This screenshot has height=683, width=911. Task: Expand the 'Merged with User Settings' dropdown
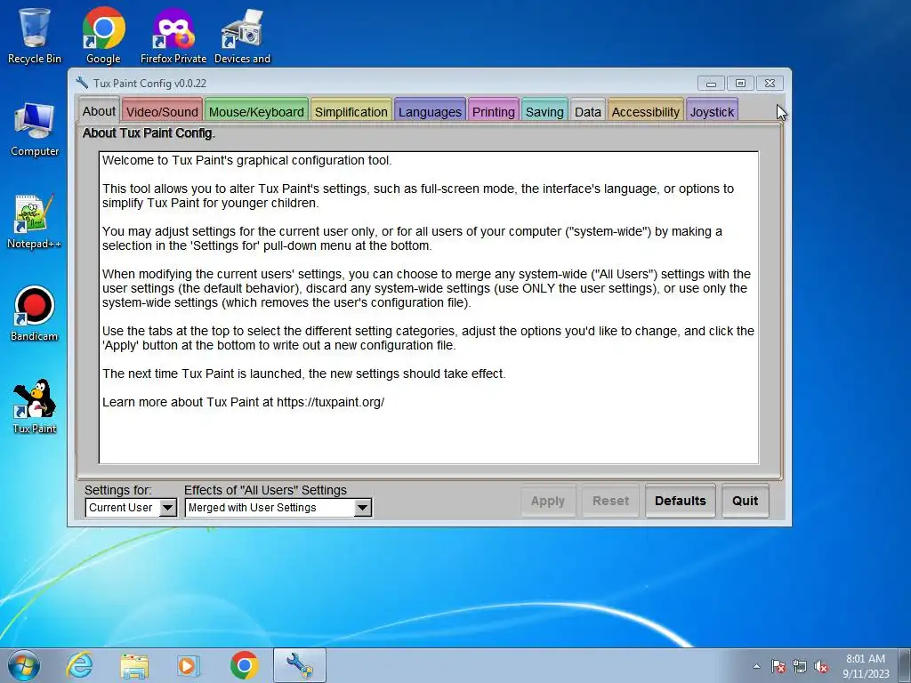pos(278,508)
